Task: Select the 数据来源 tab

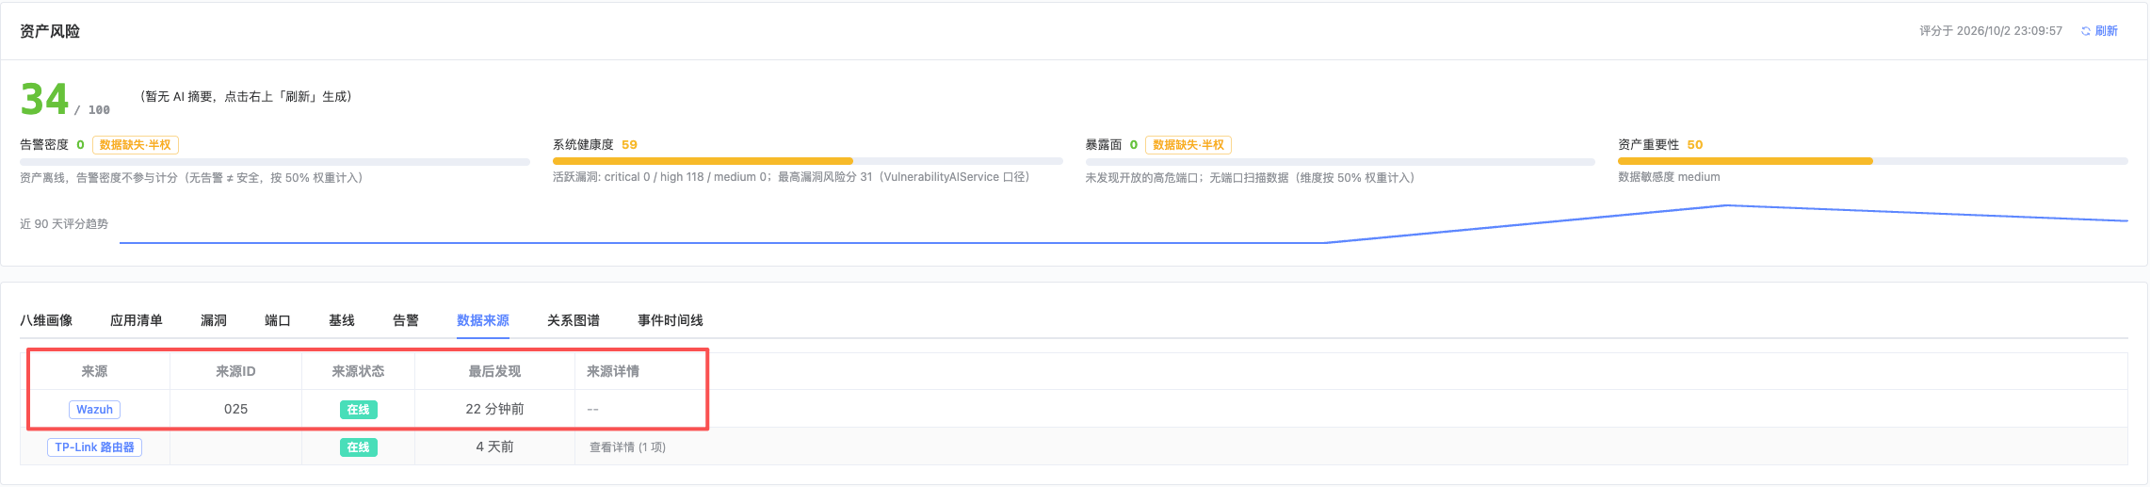Action: pos(483,320)
